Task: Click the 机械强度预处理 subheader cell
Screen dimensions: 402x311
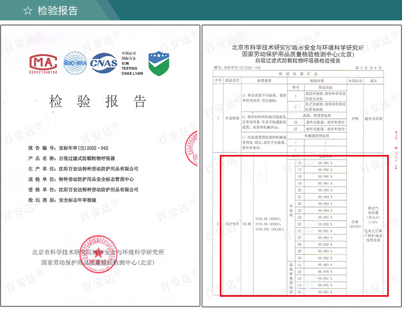Action: pyautogui.click(x=317, y=136)
